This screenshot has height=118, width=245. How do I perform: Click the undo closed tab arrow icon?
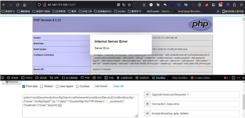(165, 5)
